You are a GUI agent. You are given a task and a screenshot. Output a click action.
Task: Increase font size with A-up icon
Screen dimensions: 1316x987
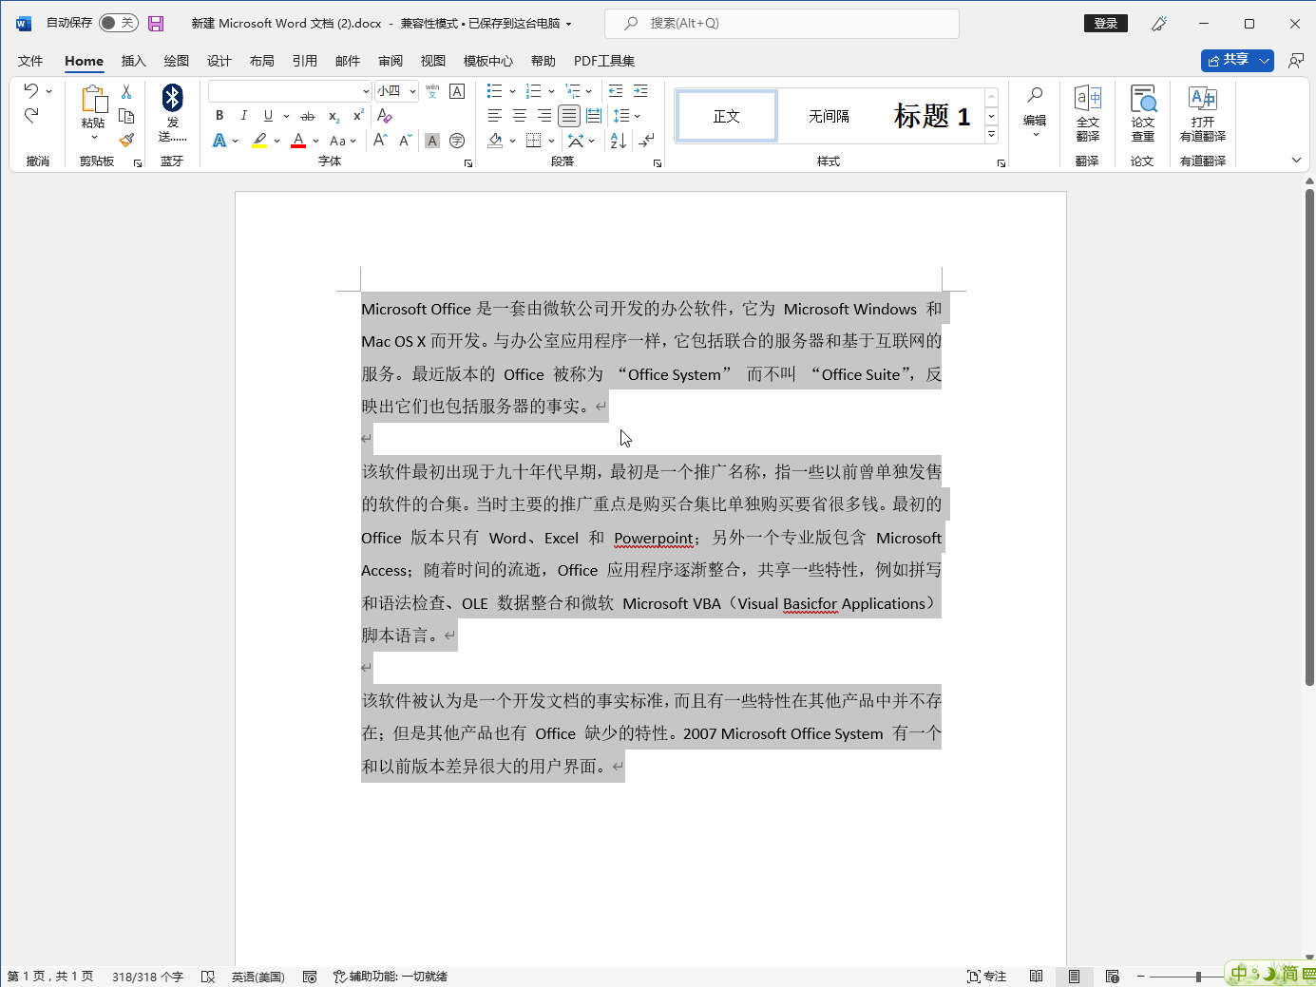[x=380, y=141]
